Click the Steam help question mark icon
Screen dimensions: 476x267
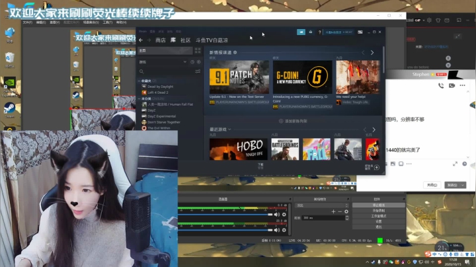[x=319, y=32]
